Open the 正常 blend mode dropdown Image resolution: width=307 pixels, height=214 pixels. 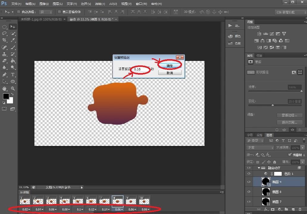point(260,148)
